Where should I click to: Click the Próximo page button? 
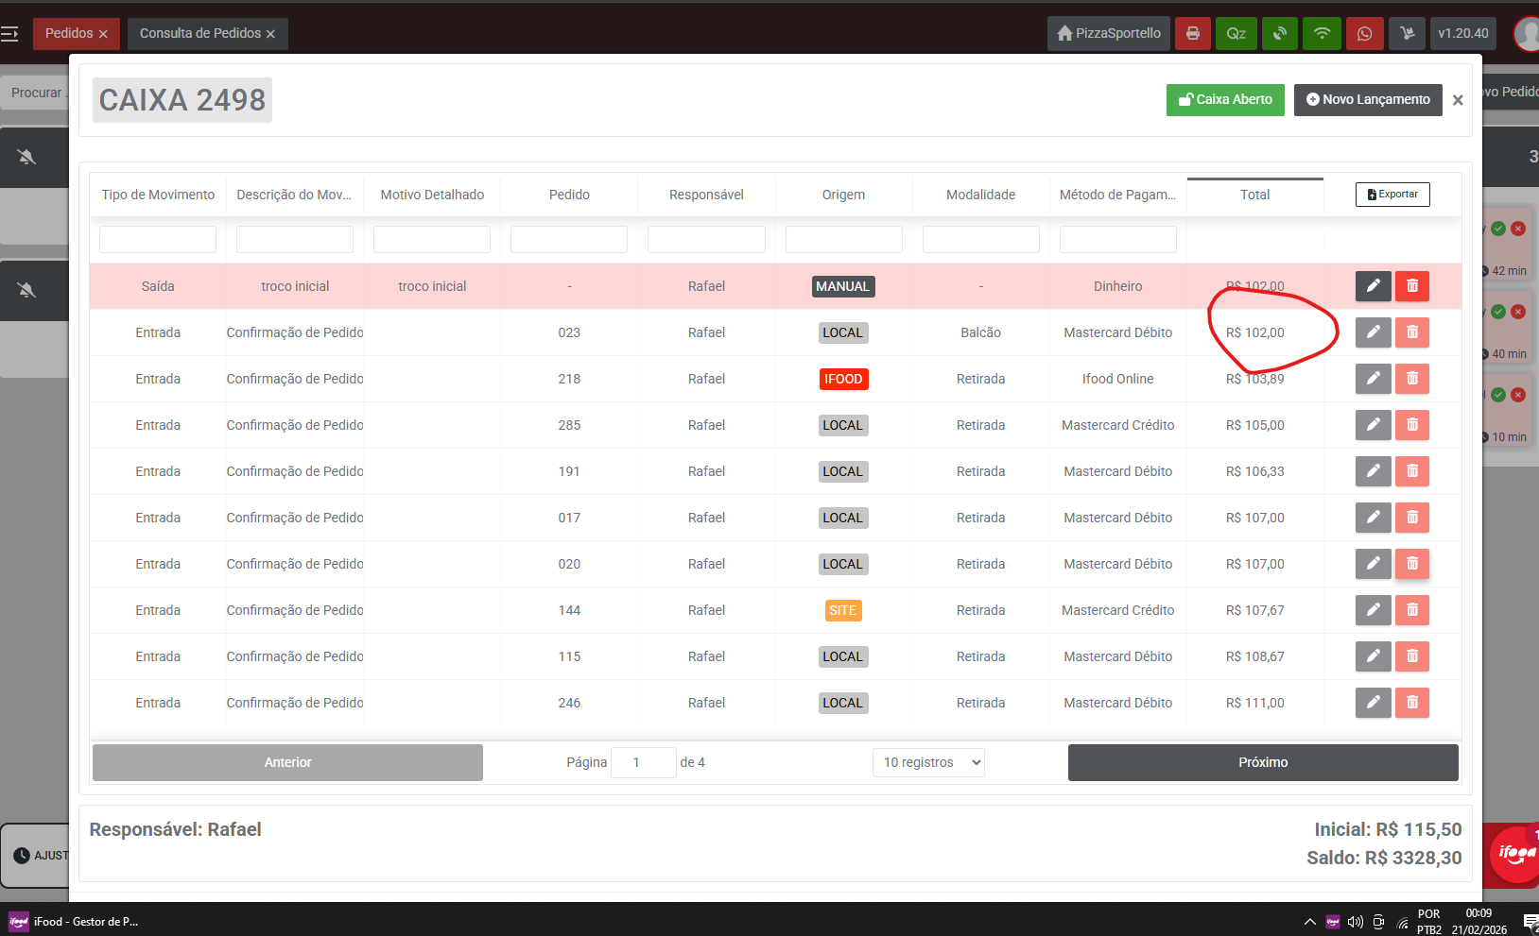[1262, 762]
